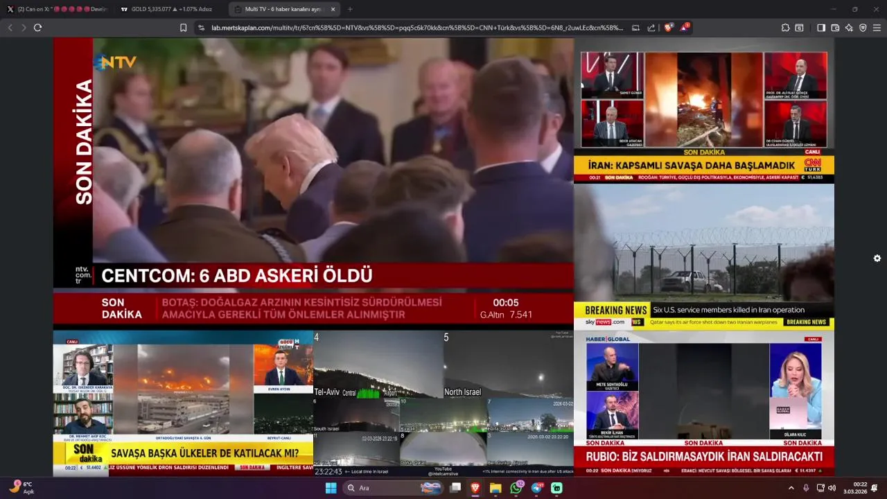Bookmark the current page

(183, 28)
